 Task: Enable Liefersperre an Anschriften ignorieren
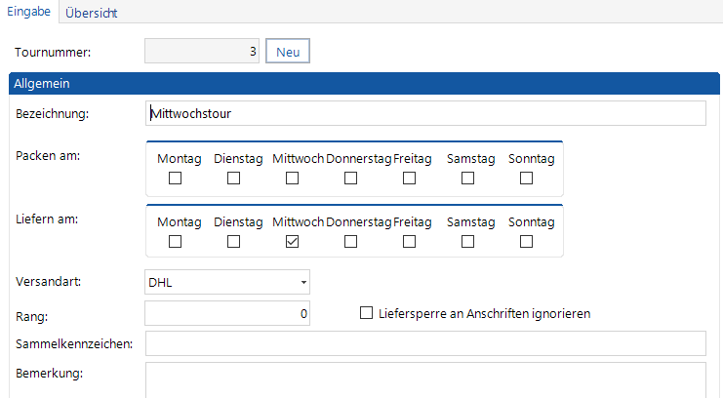pos(368,313)
